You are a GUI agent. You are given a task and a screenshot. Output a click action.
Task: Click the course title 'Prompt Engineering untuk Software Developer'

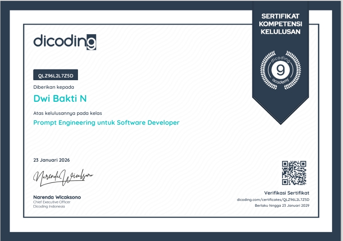[x=106, y=123]
